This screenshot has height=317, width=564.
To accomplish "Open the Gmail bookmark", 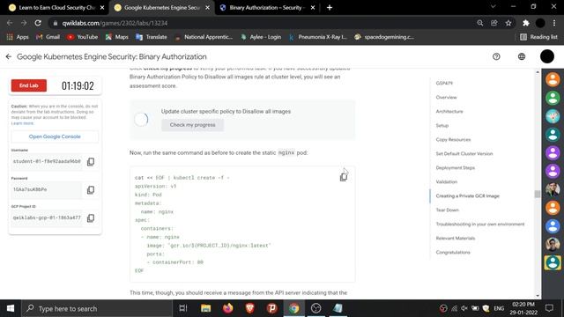I will pos(48,37).
